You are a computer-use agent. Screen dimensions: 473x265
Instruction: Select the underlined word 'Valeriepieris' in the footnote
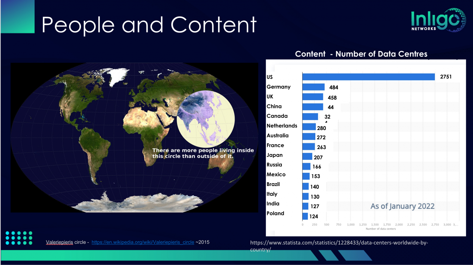[59, 242]
